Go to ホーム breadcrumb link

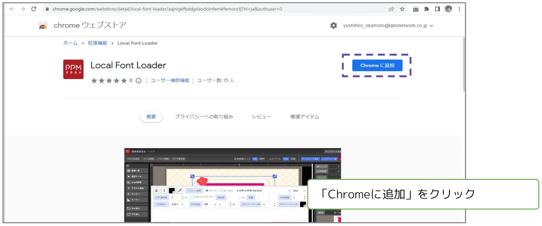[x=70, y=43]
